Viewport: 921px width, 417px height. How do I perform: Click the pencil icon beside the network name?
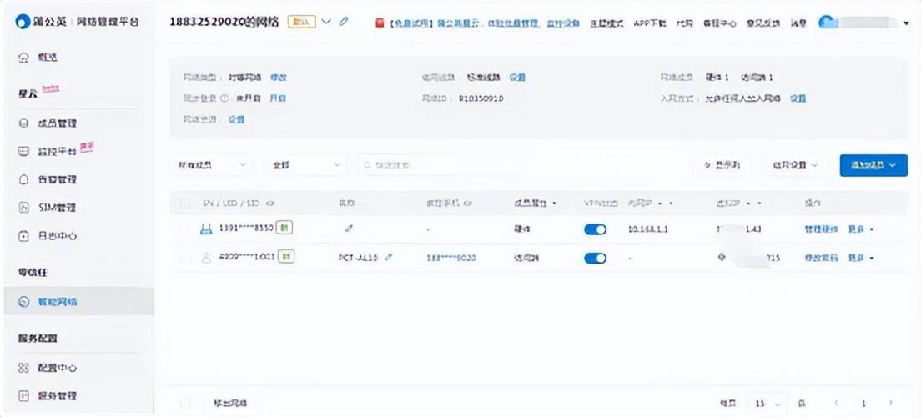click(344, 22)
